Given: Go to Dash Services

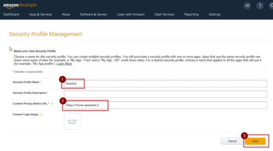Looking at the screenshot, I should 164,14.
